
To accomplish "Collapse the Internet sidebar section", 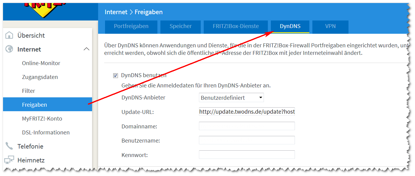I will 87,49.
